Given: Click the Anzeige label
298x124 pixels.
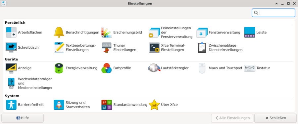Looking at the screenshot, I should click(x=25, y=68).
